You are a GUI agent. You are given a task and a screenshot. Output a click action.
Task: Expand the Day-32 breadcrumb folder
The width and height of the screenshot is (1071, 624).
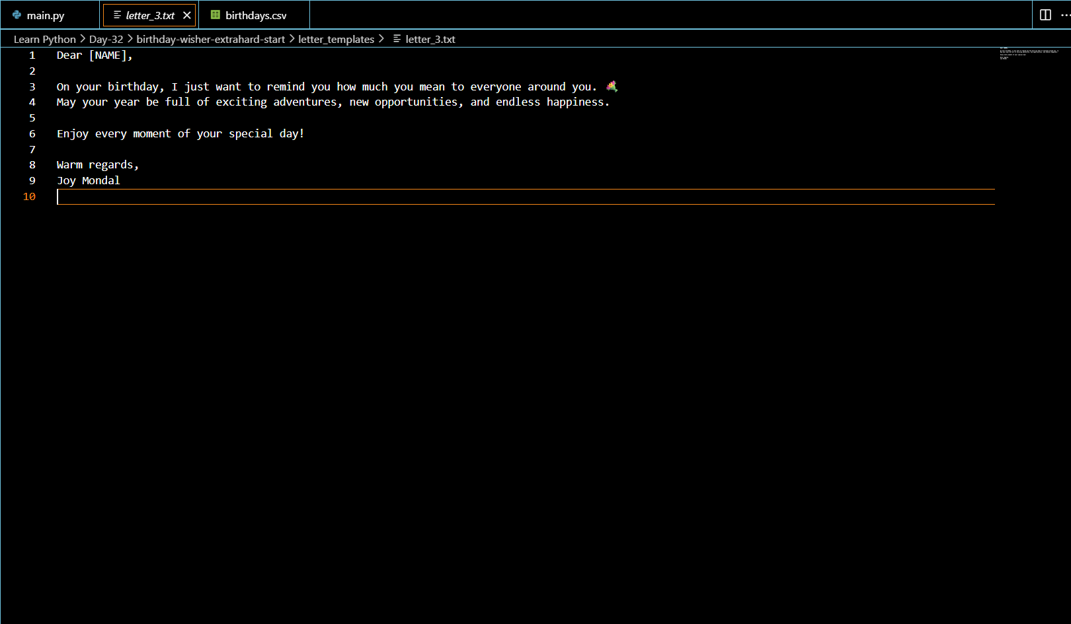(106, 39)
